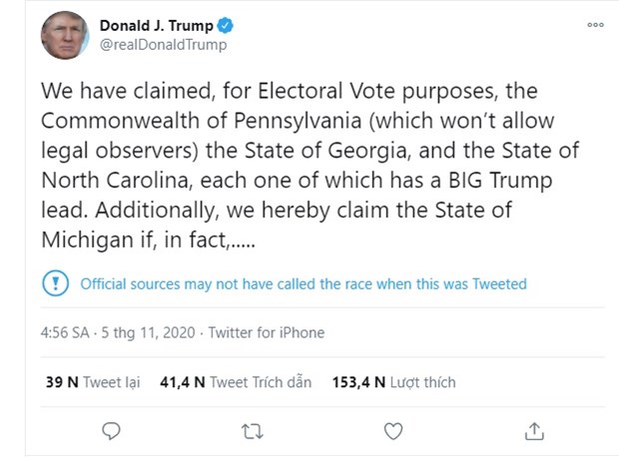Click the reply speech bubble icon

pos(112,431)
